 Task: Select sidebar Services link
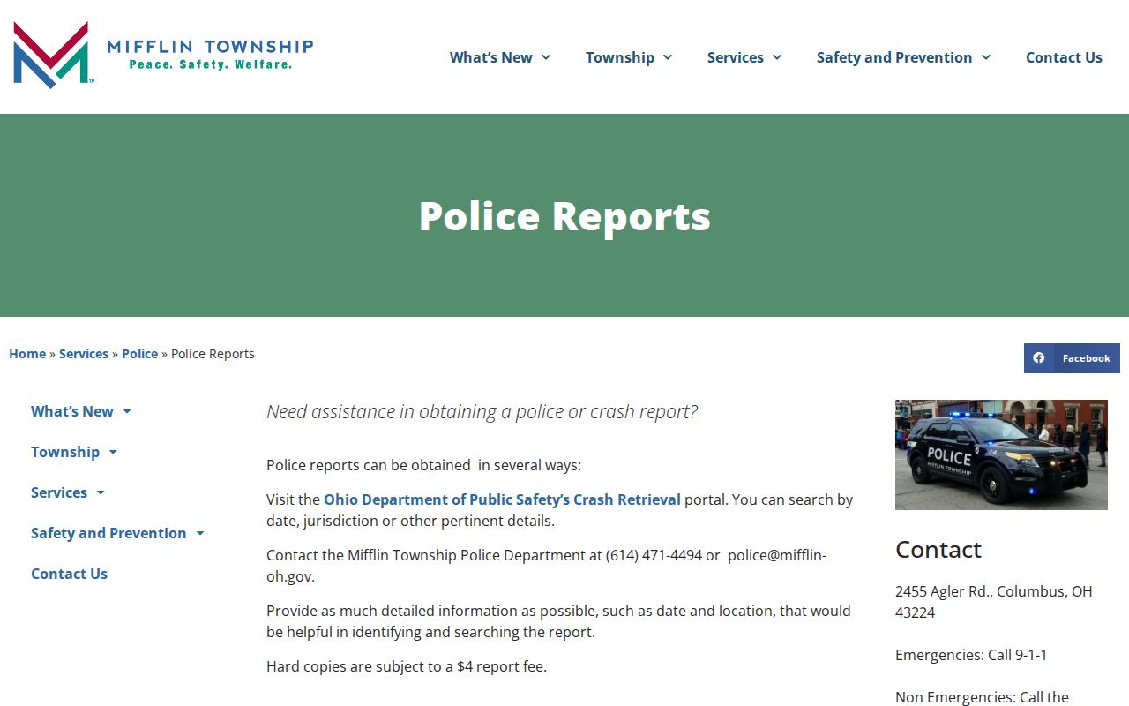(x=59, y=492)
